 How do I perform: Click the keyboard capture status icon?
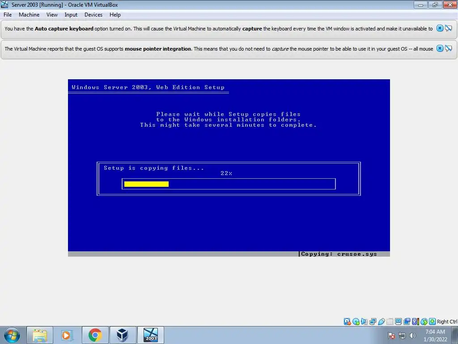point(433,322)
